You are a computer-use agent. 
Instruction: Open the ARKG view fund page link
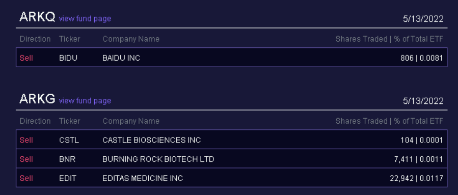[85, 101]
